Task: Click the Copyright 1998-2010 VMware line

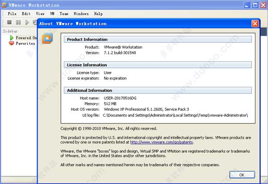Action: [x=109, y=128]
